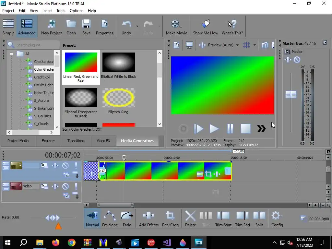Image resolution: width=332 pixels, height=249 pixels.
Task: Open Master Bus mixer properties
Action: pyautogui.click(x=325, y=42)
